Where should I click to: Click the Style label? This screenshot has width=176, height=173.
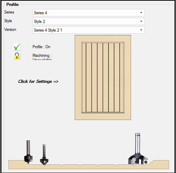(x=8, y=21)
